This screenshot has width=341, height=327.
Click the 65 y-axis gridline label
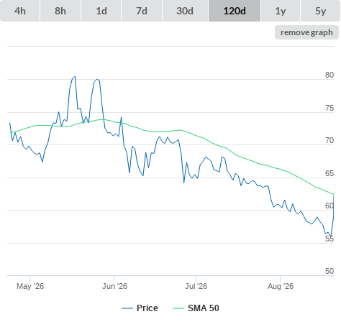pyautogui.click(x=329, y=173)
